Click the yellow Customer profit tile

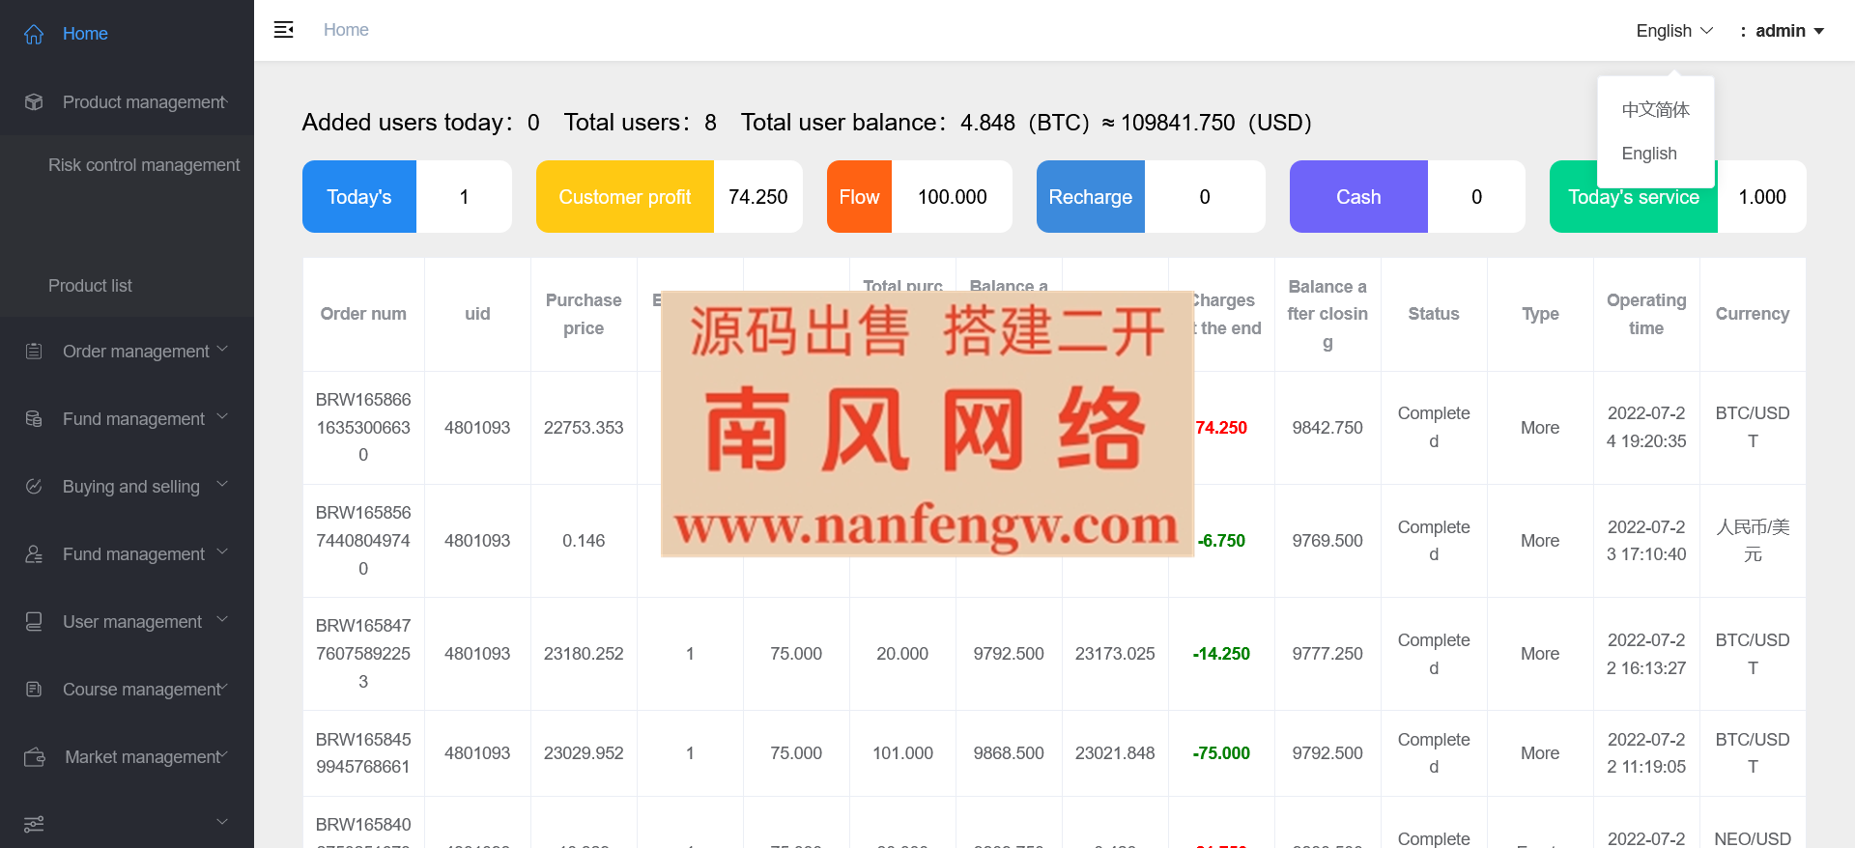(x=624, y=197)
